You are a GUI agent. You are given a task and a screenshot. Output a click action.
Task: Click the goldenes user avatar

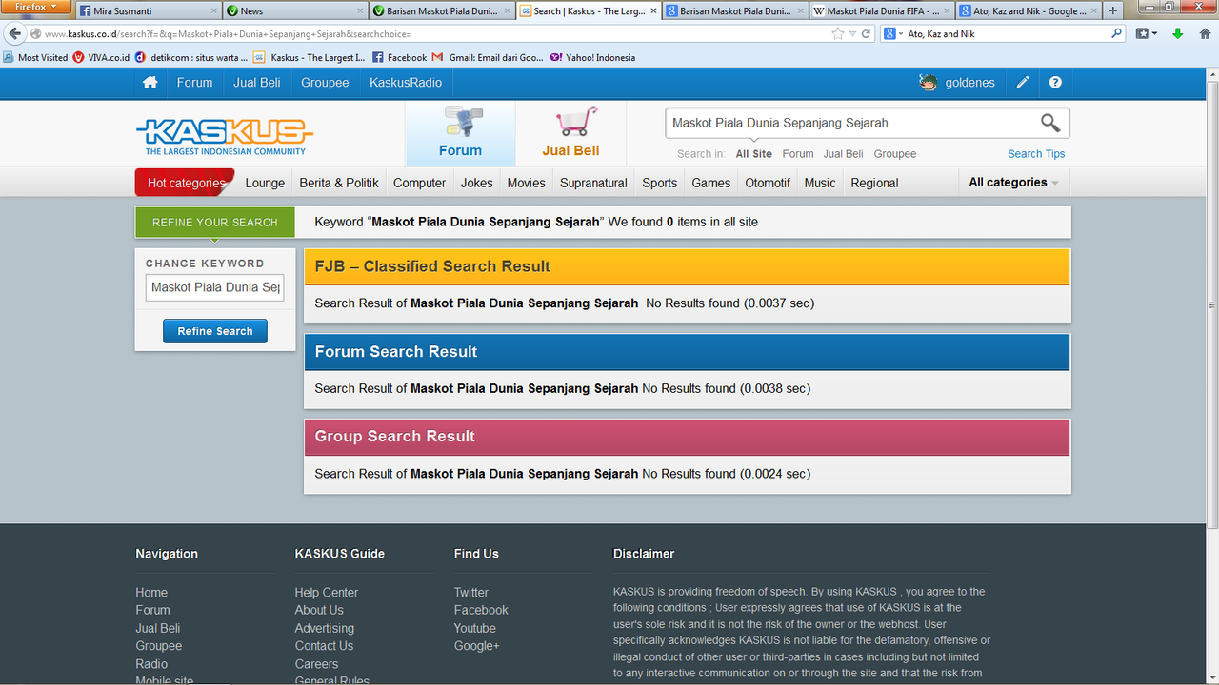[x=928, y=83]
